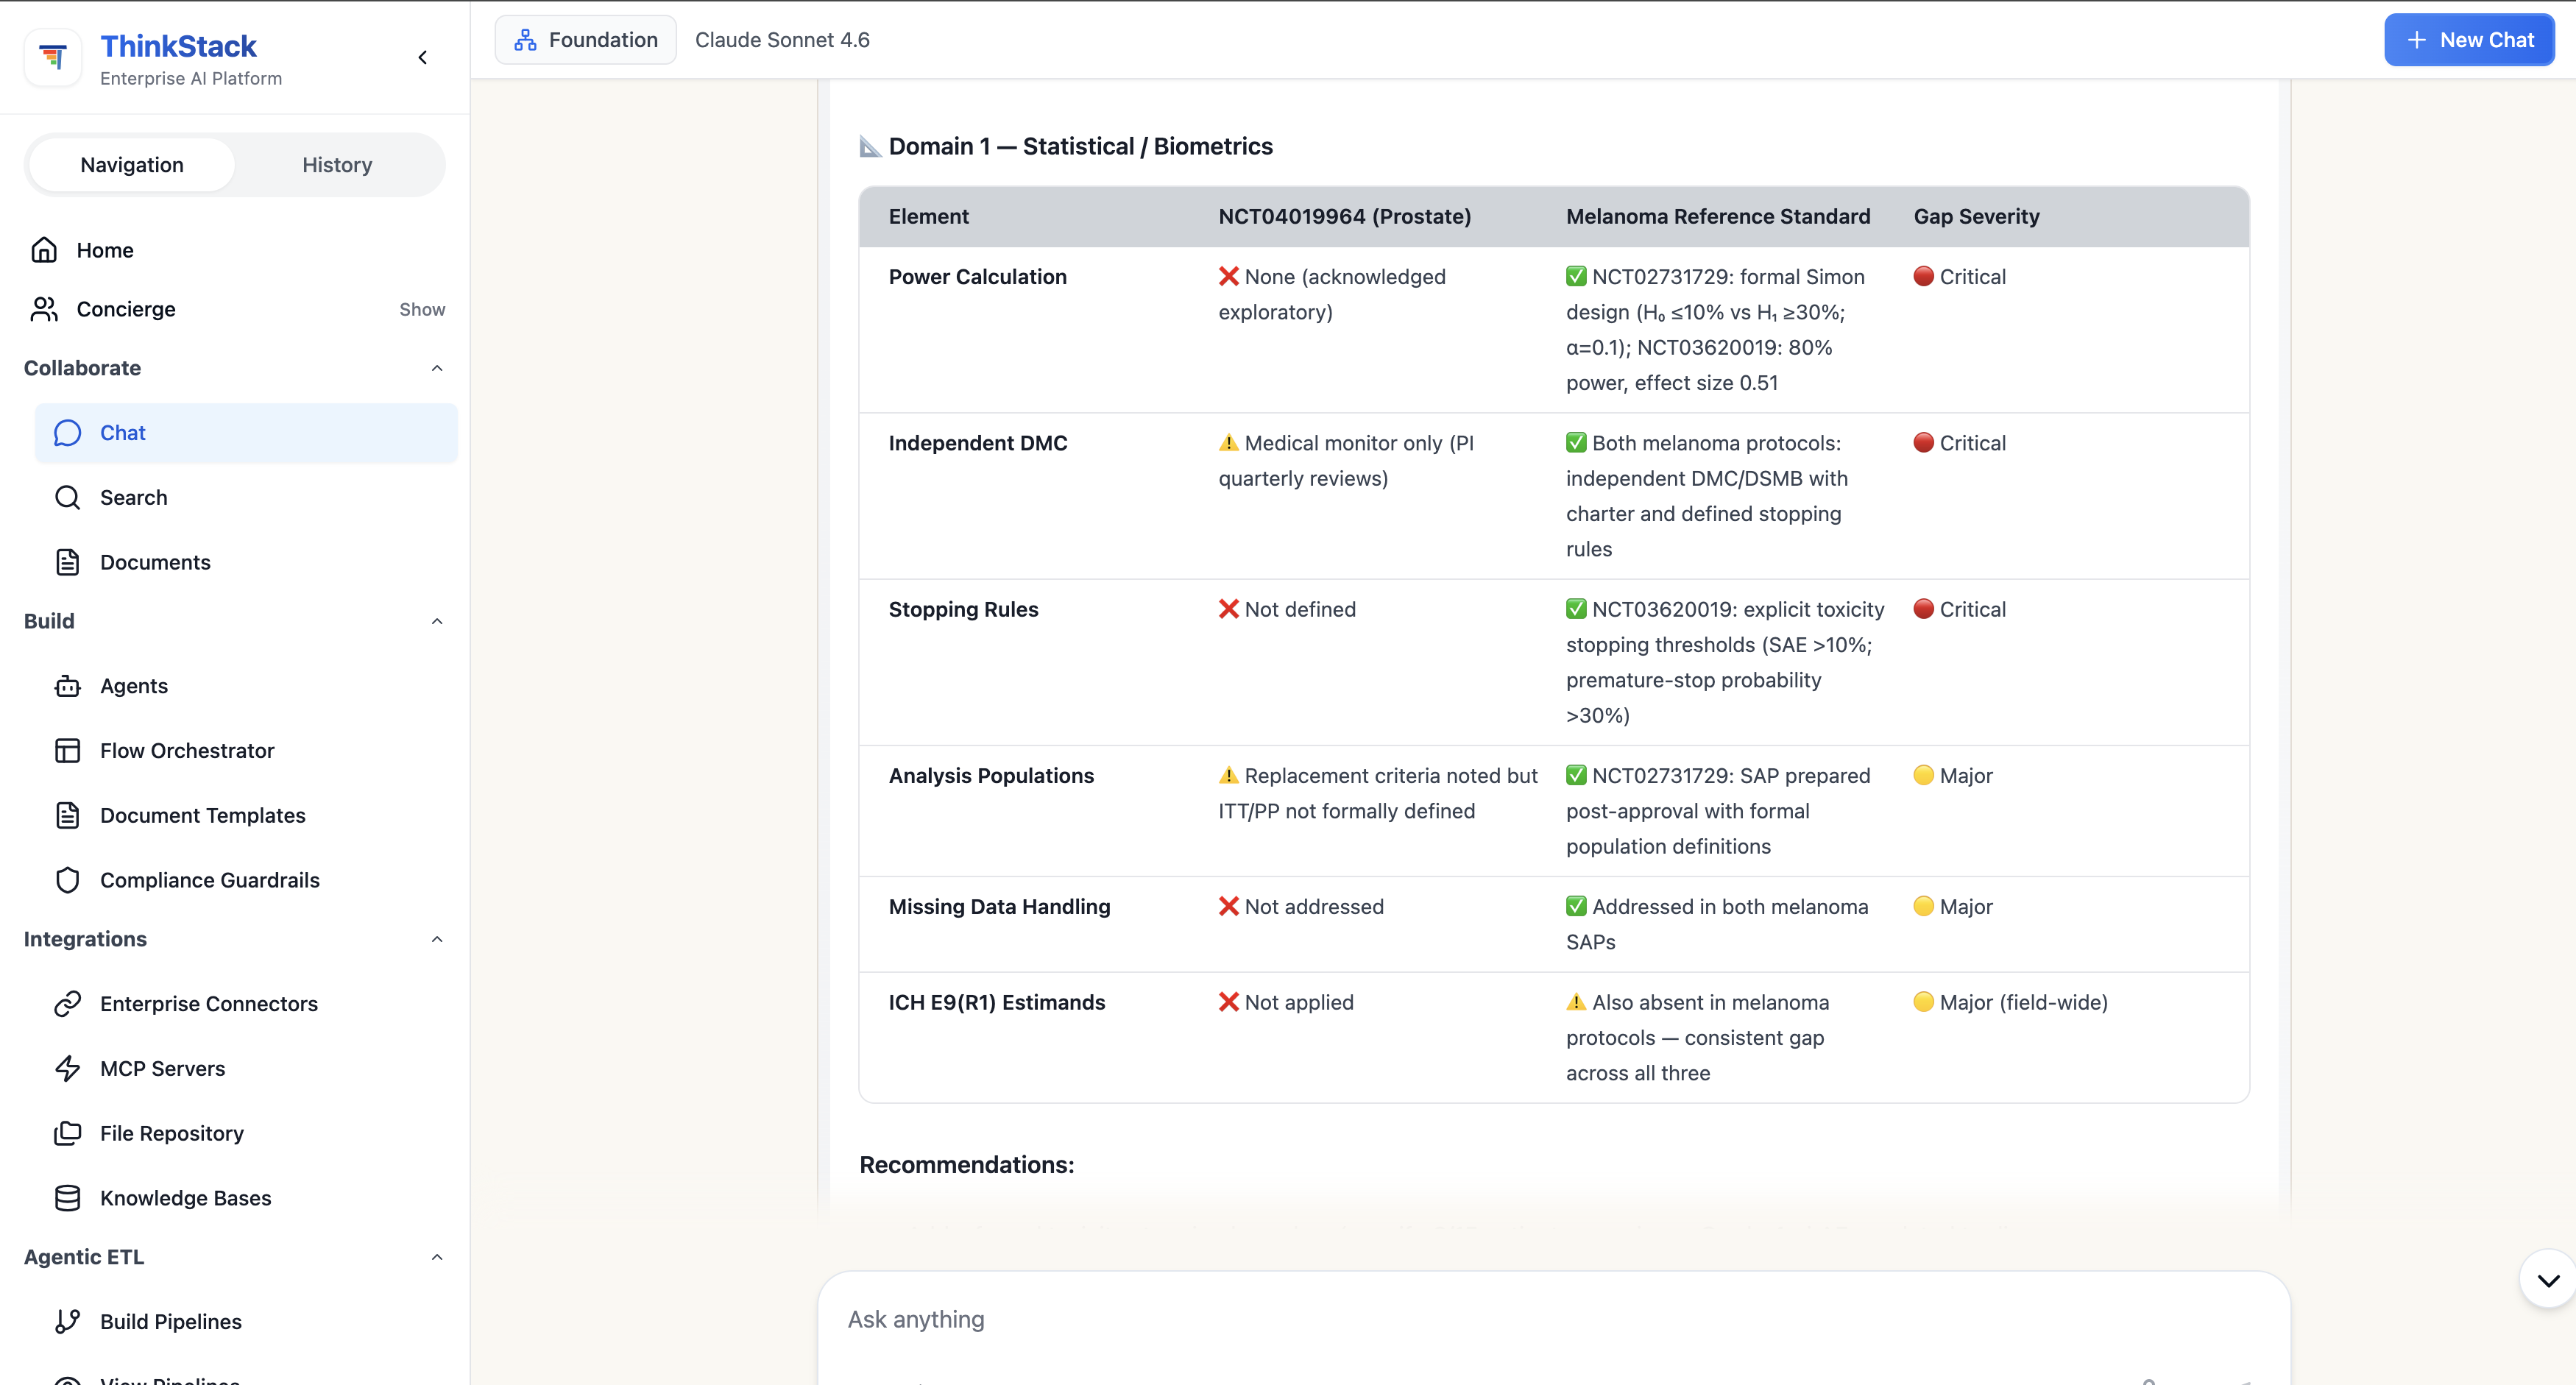
Task: Click the Concierge people icon
Action: click(44, 309)
